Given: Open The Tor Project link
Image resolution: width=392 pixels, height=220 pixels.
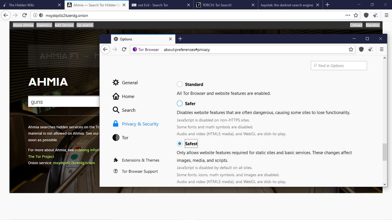Looking at the screenshot, I should tap(41, 156).
